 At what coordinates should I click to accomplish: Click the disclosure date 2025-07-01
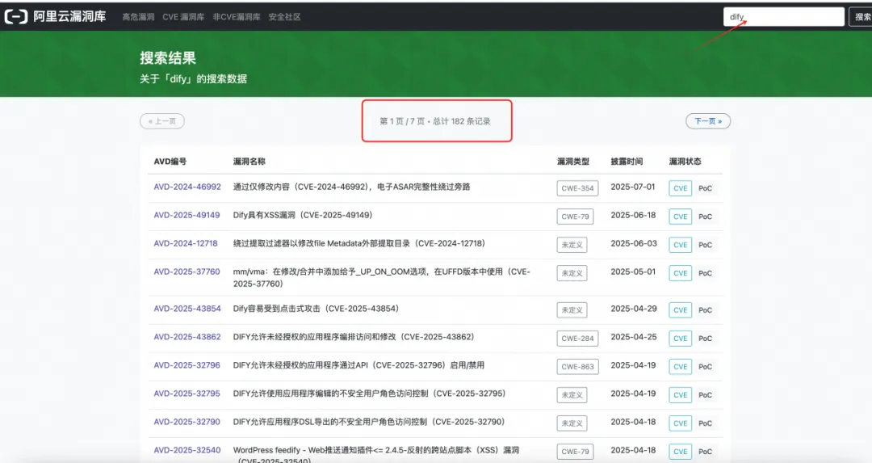pos(633,187)
